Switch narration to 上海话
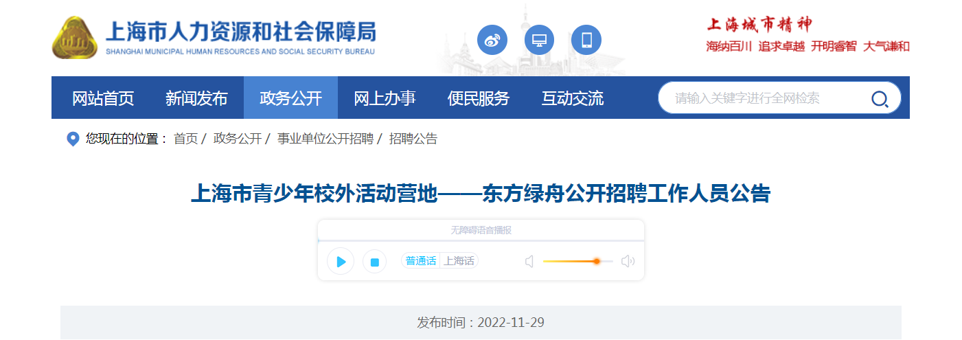Viewport: 962px width, 340px height. point(459,261)
